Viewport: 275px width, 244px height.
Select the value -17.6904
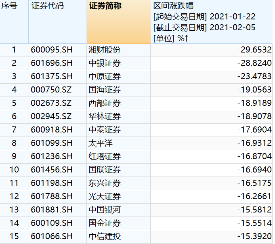254,130
